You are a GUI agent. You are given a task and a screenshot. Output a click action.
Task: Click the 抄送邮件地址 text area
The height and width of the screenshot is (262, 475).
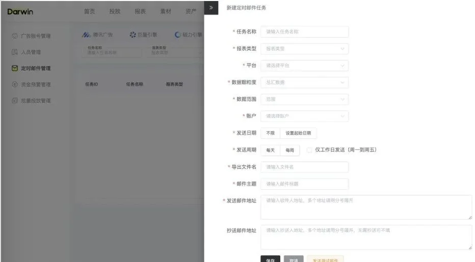click(x=366, y=237)
